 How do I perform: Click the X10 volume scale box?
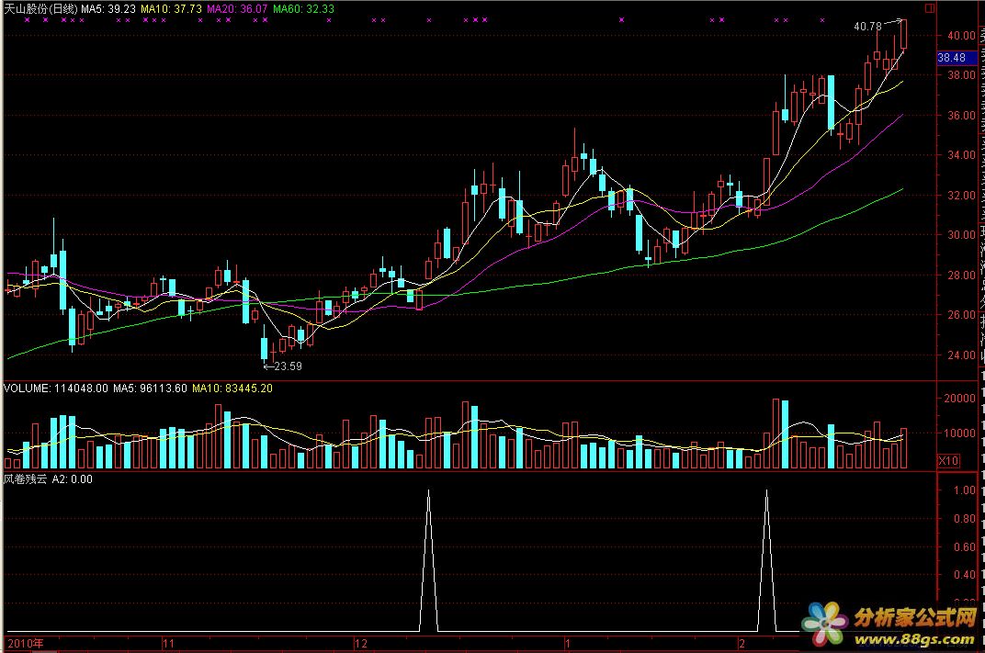tap(948, 461)
